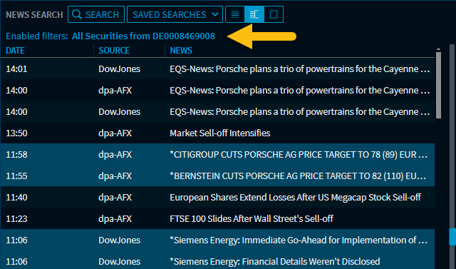Click the news list scrollbar thumb
Viewport: 456px width, 269px height.
[438, 85]
